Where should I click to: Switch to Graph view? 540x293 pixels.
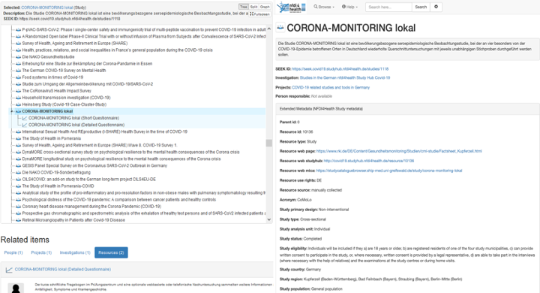pos(265,7)
